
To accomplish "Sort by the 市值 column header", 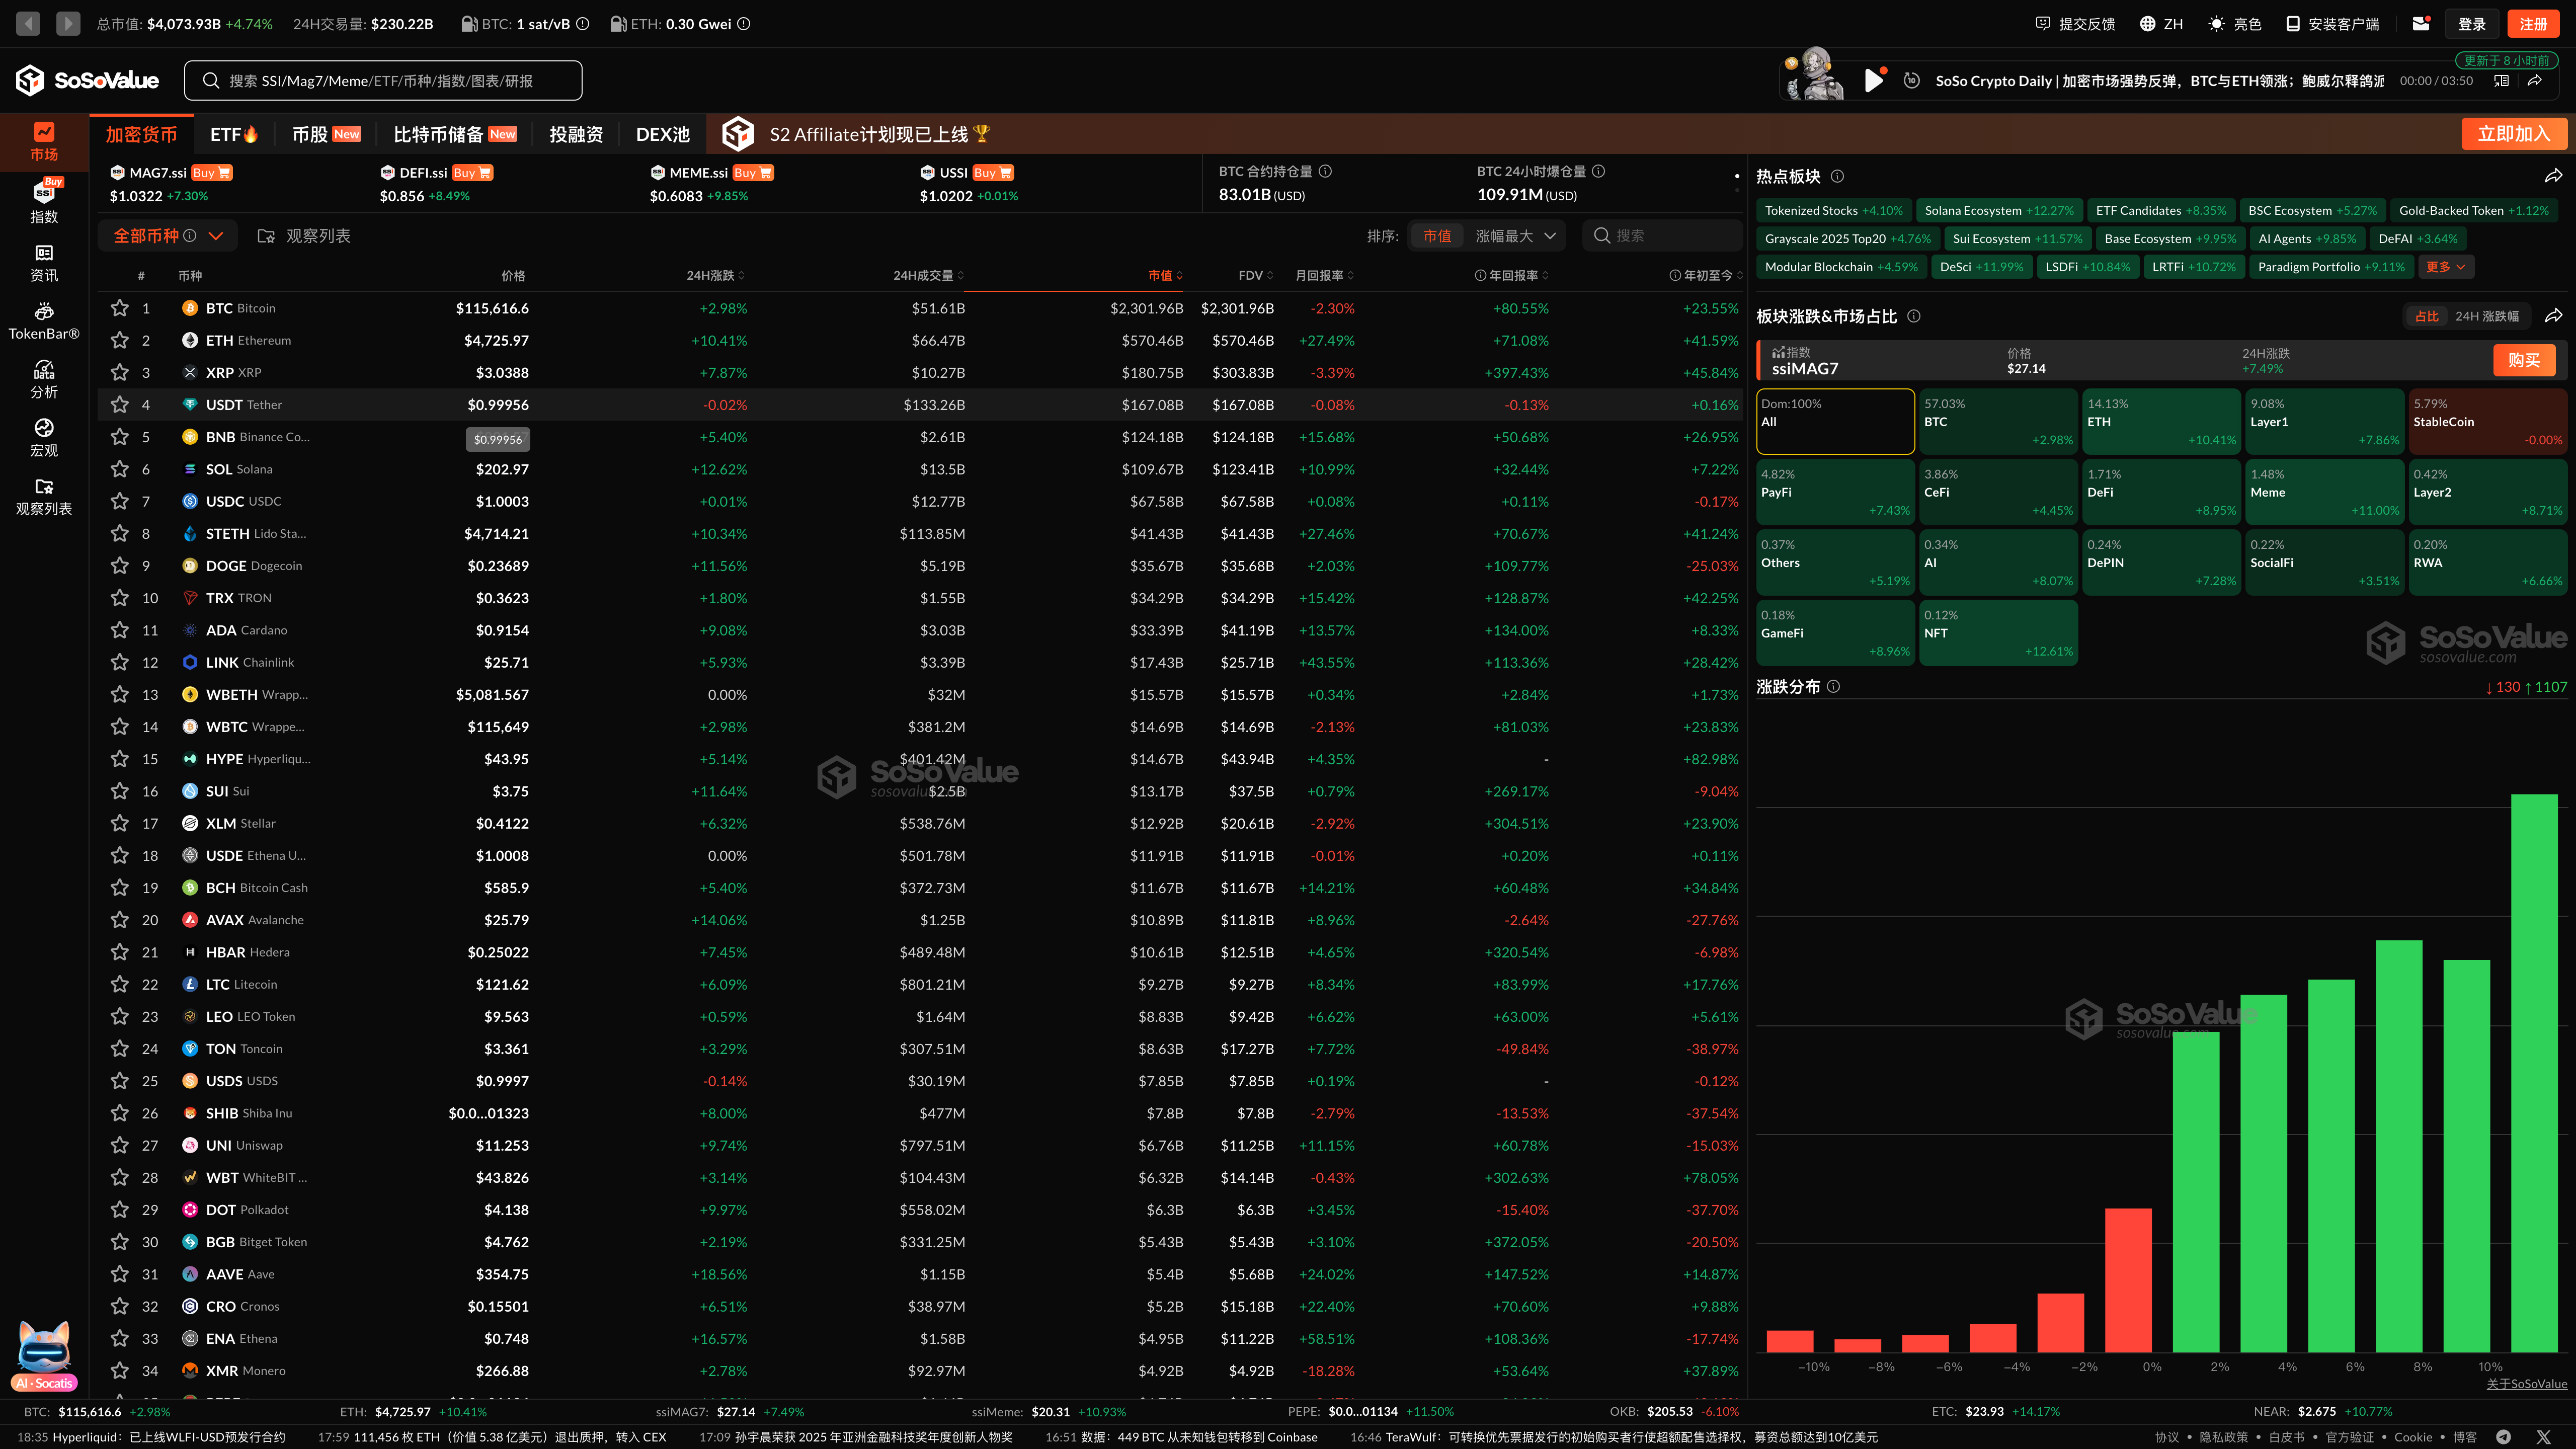I will [1165, 275].
